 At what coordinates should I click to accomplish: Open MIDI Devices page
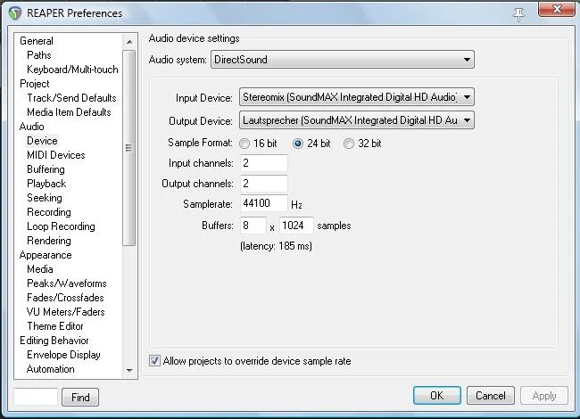[56, 155]
